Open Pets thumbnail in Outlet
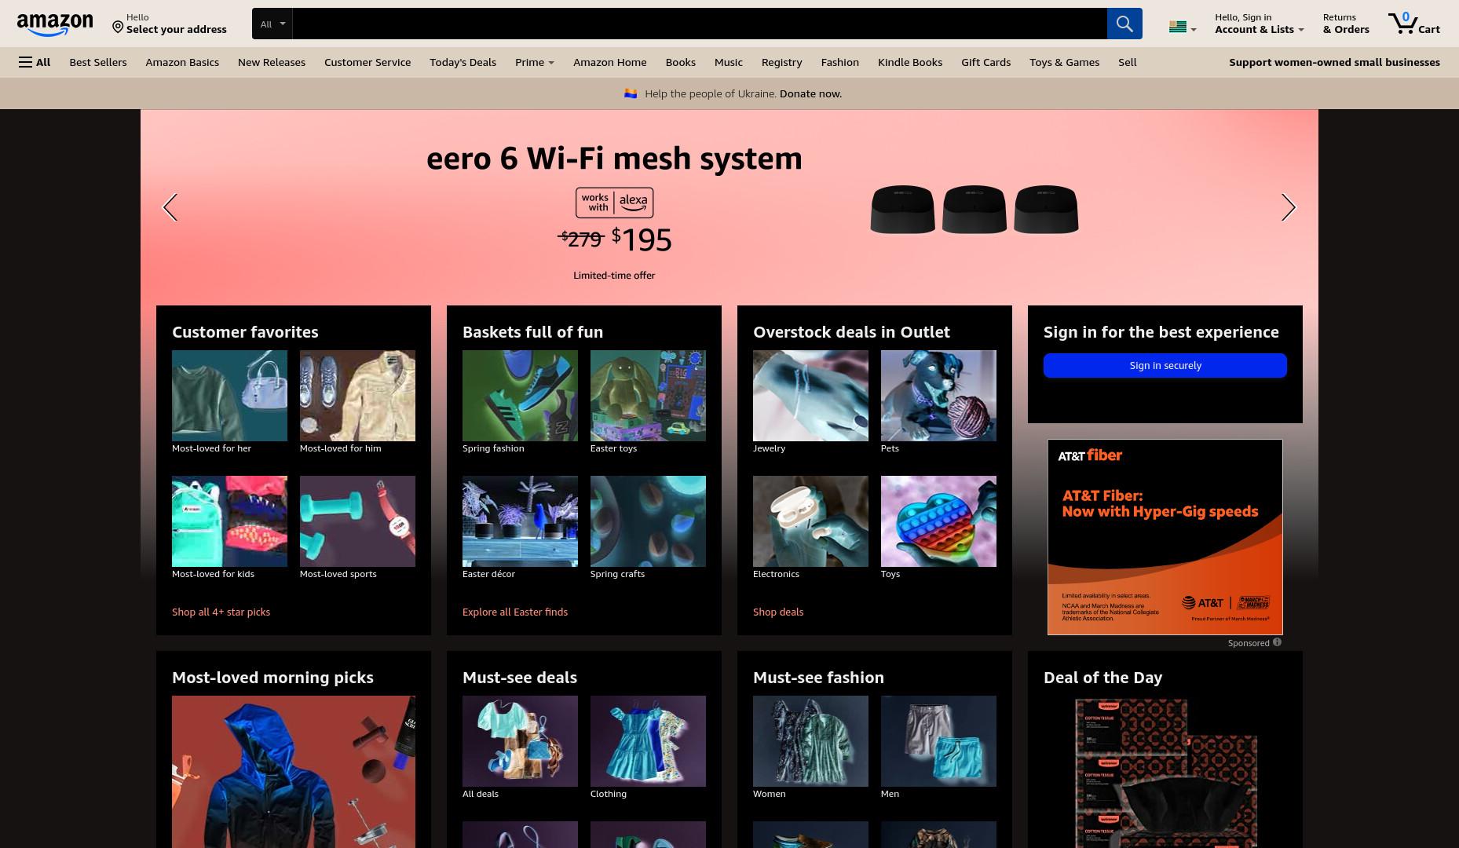 coord(938,396)
